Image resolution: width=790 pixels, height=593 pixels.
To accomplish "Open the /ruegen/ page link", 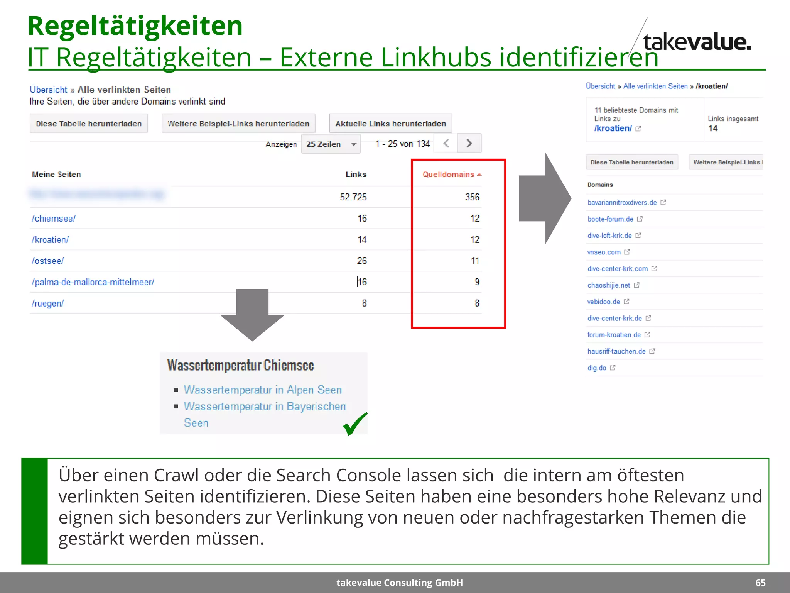I will 48,303.
